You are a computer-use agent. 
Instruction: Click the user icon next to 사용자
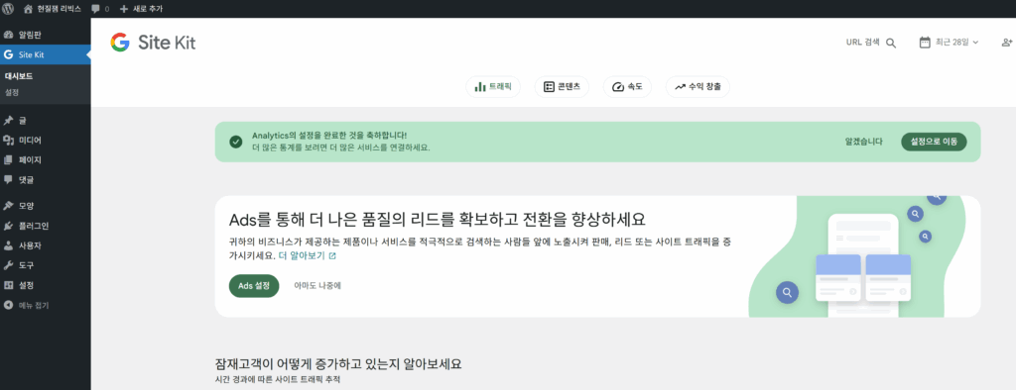click(x=8, y=245)
